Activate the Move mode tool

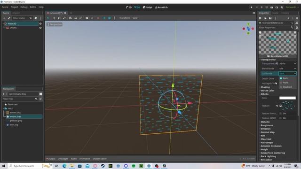(54, 18)
